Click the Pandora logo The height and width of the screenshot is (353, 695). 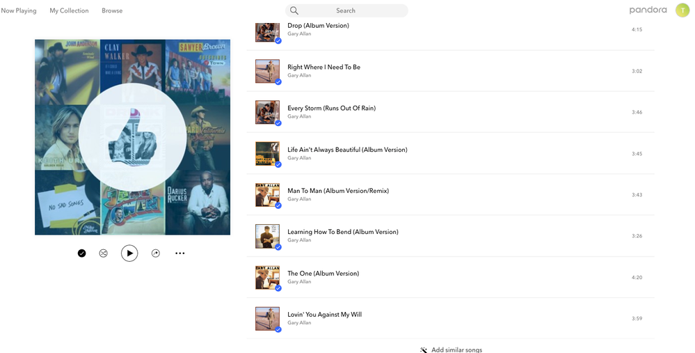point(648,10)
